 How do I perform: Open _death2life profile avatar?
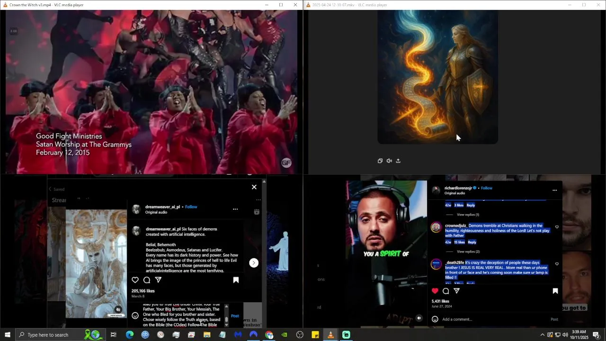[x=436, y=264]
